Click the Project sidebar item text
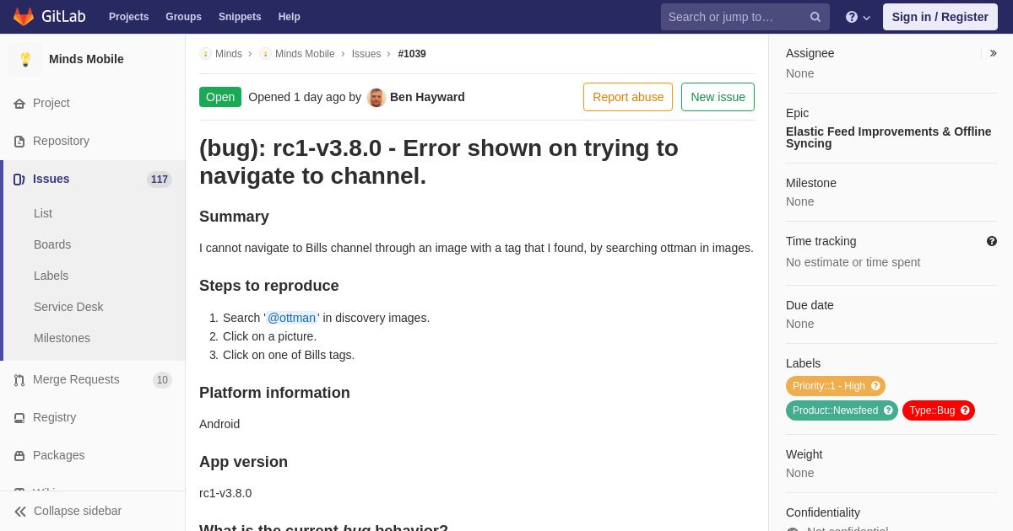 click(x=51, y=103)
